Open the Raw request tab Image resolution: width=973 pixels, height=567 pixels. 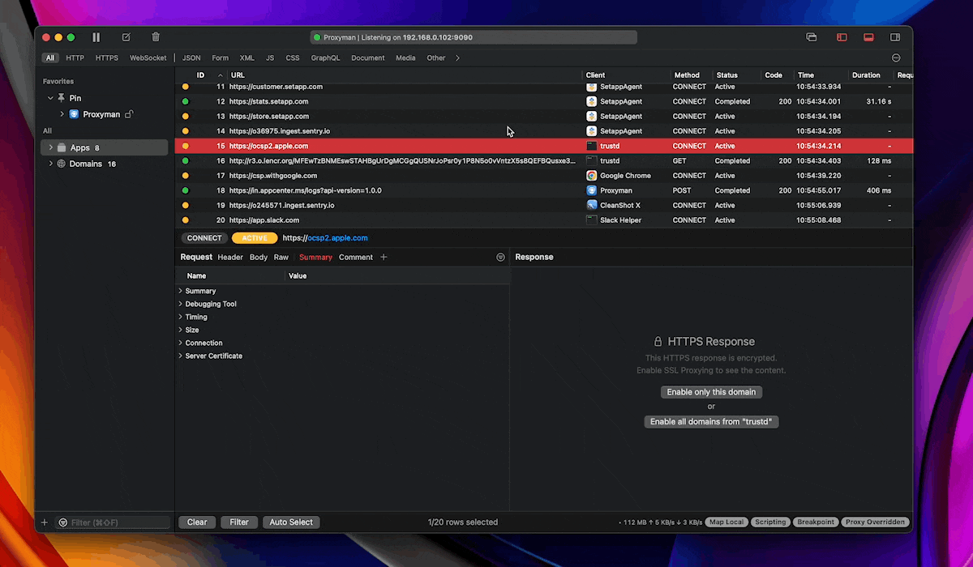pyautogui.click(x=281, y=258)
